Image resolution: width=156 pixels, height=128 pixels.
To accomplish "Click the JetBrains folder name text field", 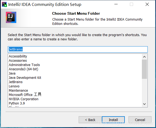I will (78, 49).
